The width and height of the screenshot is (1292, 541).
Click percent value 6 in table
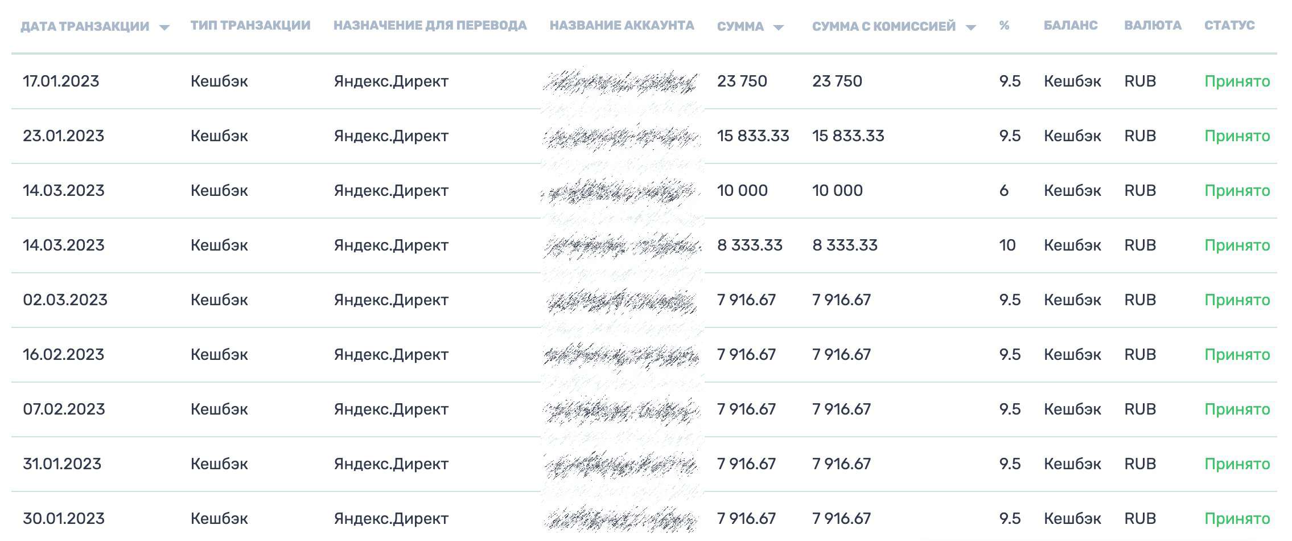pos(1004,191)
